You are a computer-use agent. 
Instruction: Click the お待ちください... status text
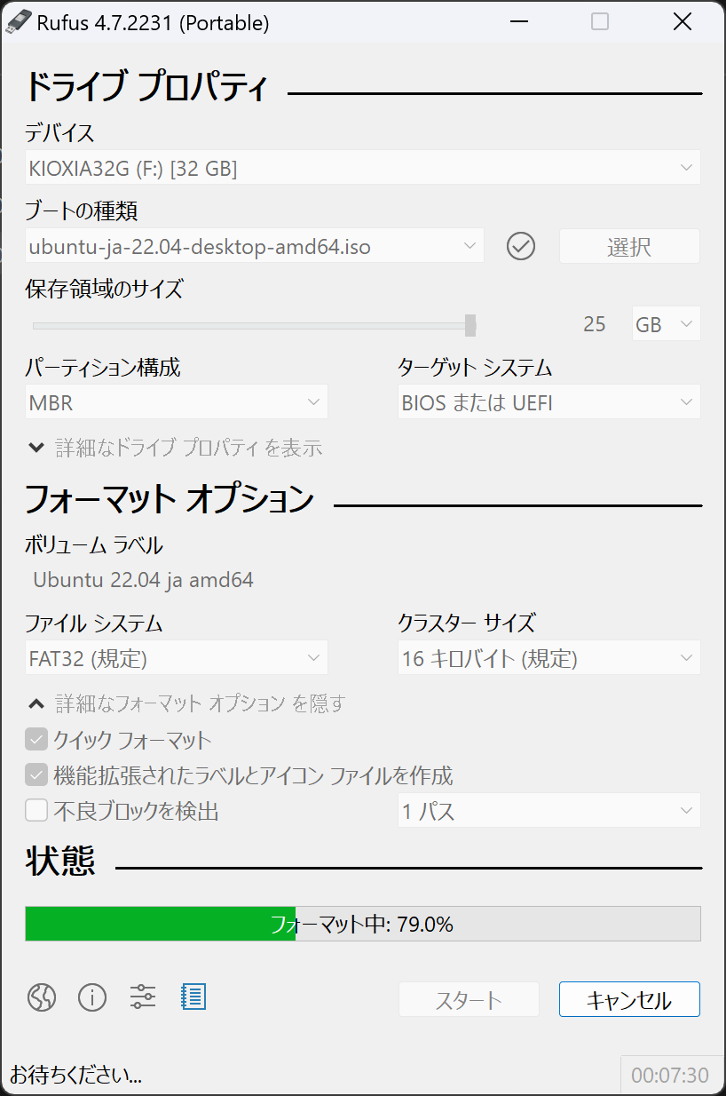(x=76, y=1076)
